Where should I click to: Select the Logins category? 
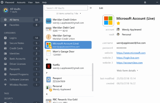point(22,38)
